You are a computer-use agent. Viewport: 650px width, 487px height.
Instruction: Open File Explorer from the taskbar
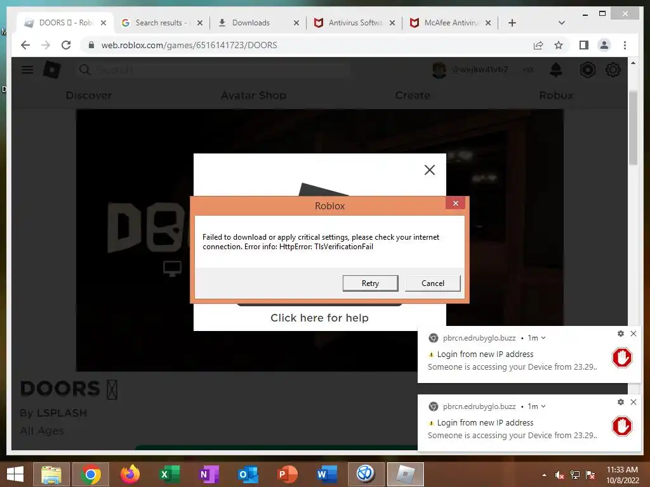(51, 474)
